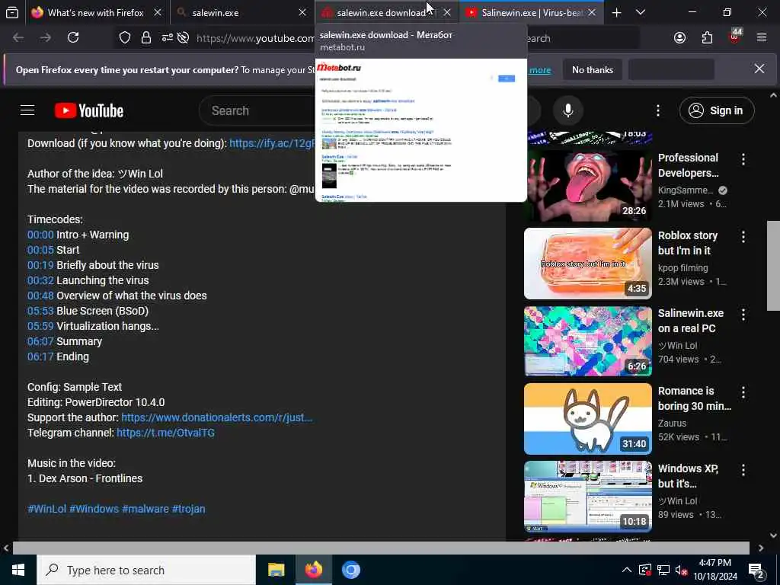Screen dimensions: 780x585
Task: Open the Firefox account icon
Action: pyautogui.click(x=679, y=38)
